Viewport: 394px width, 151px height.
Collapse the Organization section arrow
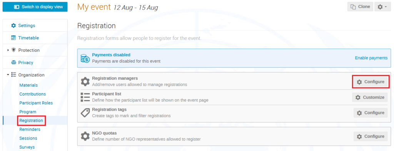coord(8,75)
